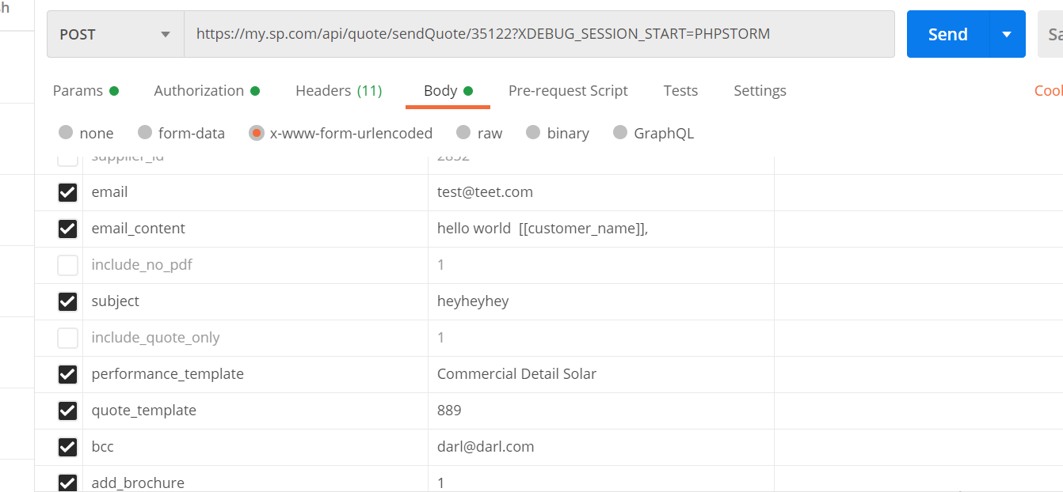Viewport: 1063px width, 492px height.
Task: Select the none body type
Action: click(x=67, y=133)
